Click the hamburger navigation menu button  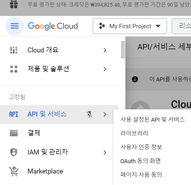pyautogui.click(x=15, y=26)
